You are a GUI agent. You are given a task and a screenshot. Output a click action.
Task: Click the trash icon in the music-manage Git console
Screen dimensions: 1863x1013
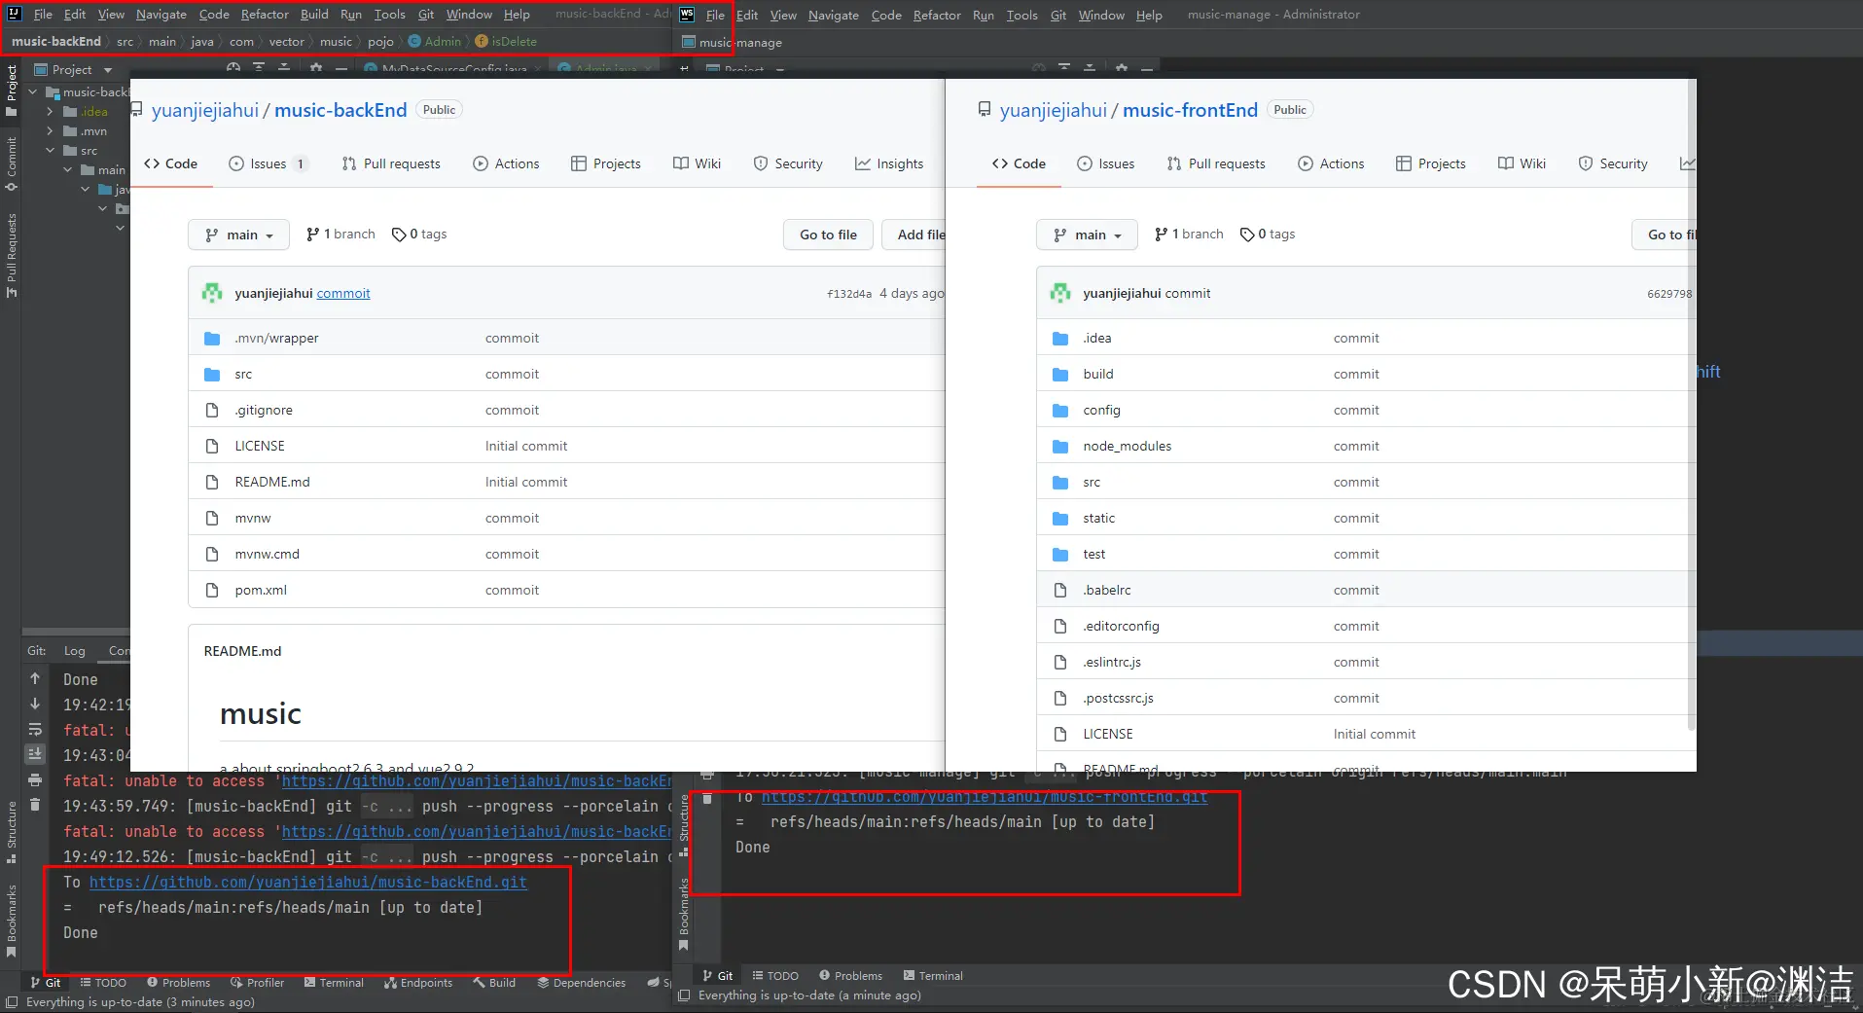tap(707, 798)
